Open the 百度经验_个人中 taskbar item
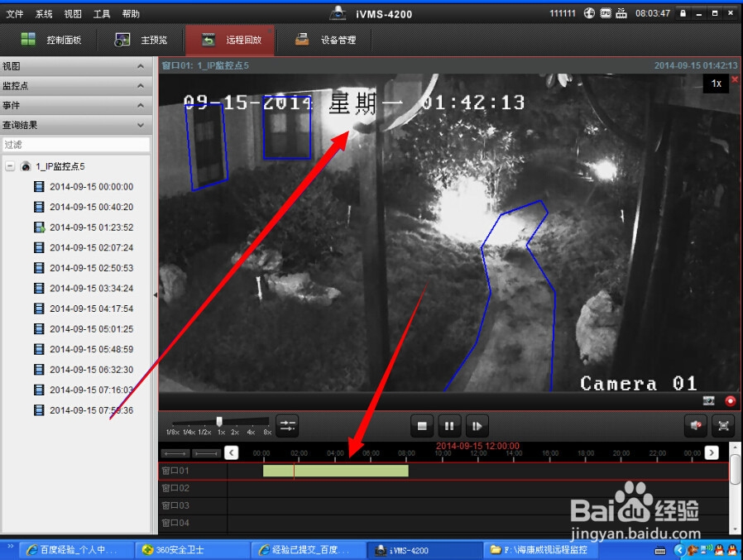This screenshot has width=743, height=560. point(76,549)
